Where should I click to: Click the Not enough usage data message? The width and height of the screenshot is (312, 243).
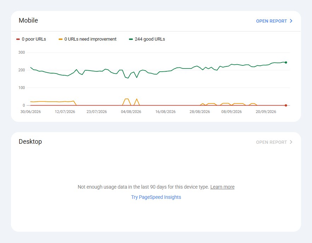pos(143,187)
